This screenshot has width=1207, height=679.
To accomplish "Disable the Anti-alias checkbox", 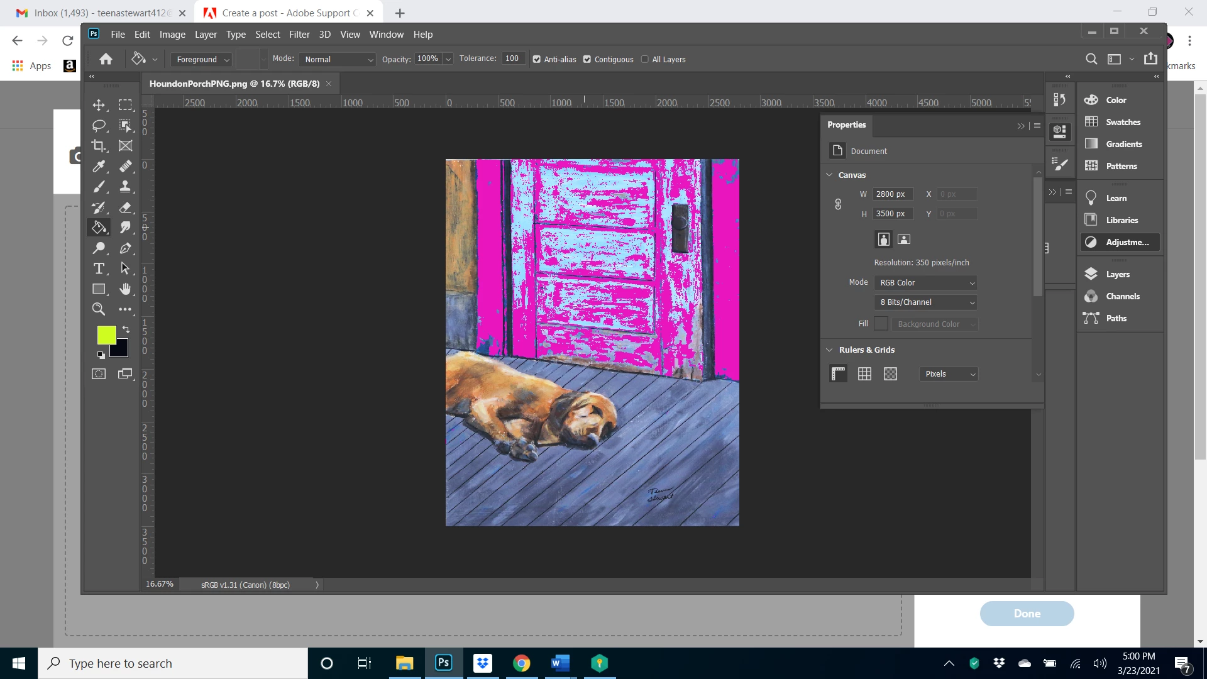I will [x=537, y=60].
